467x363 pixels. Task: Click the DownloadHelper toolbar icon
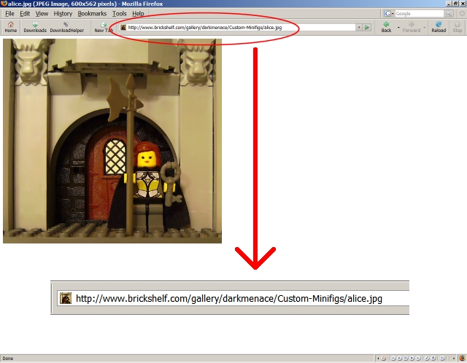click(66, 27)
